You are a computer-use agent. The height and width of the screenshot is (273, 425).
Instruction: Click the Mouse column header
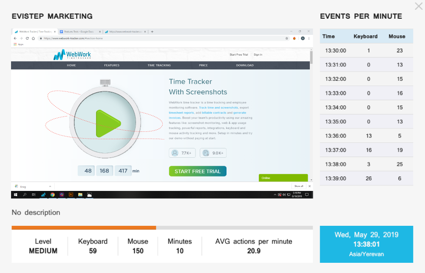coord(397,36)
